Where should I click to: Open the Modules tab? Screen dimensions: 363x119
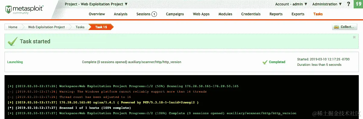[x=225, y=14]
